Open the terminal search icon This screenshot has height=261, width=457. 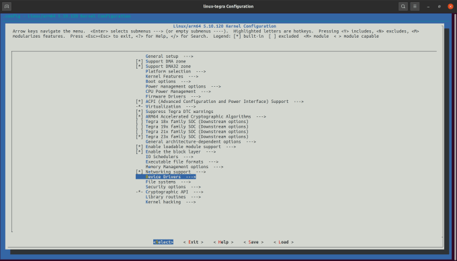point(403,6)
